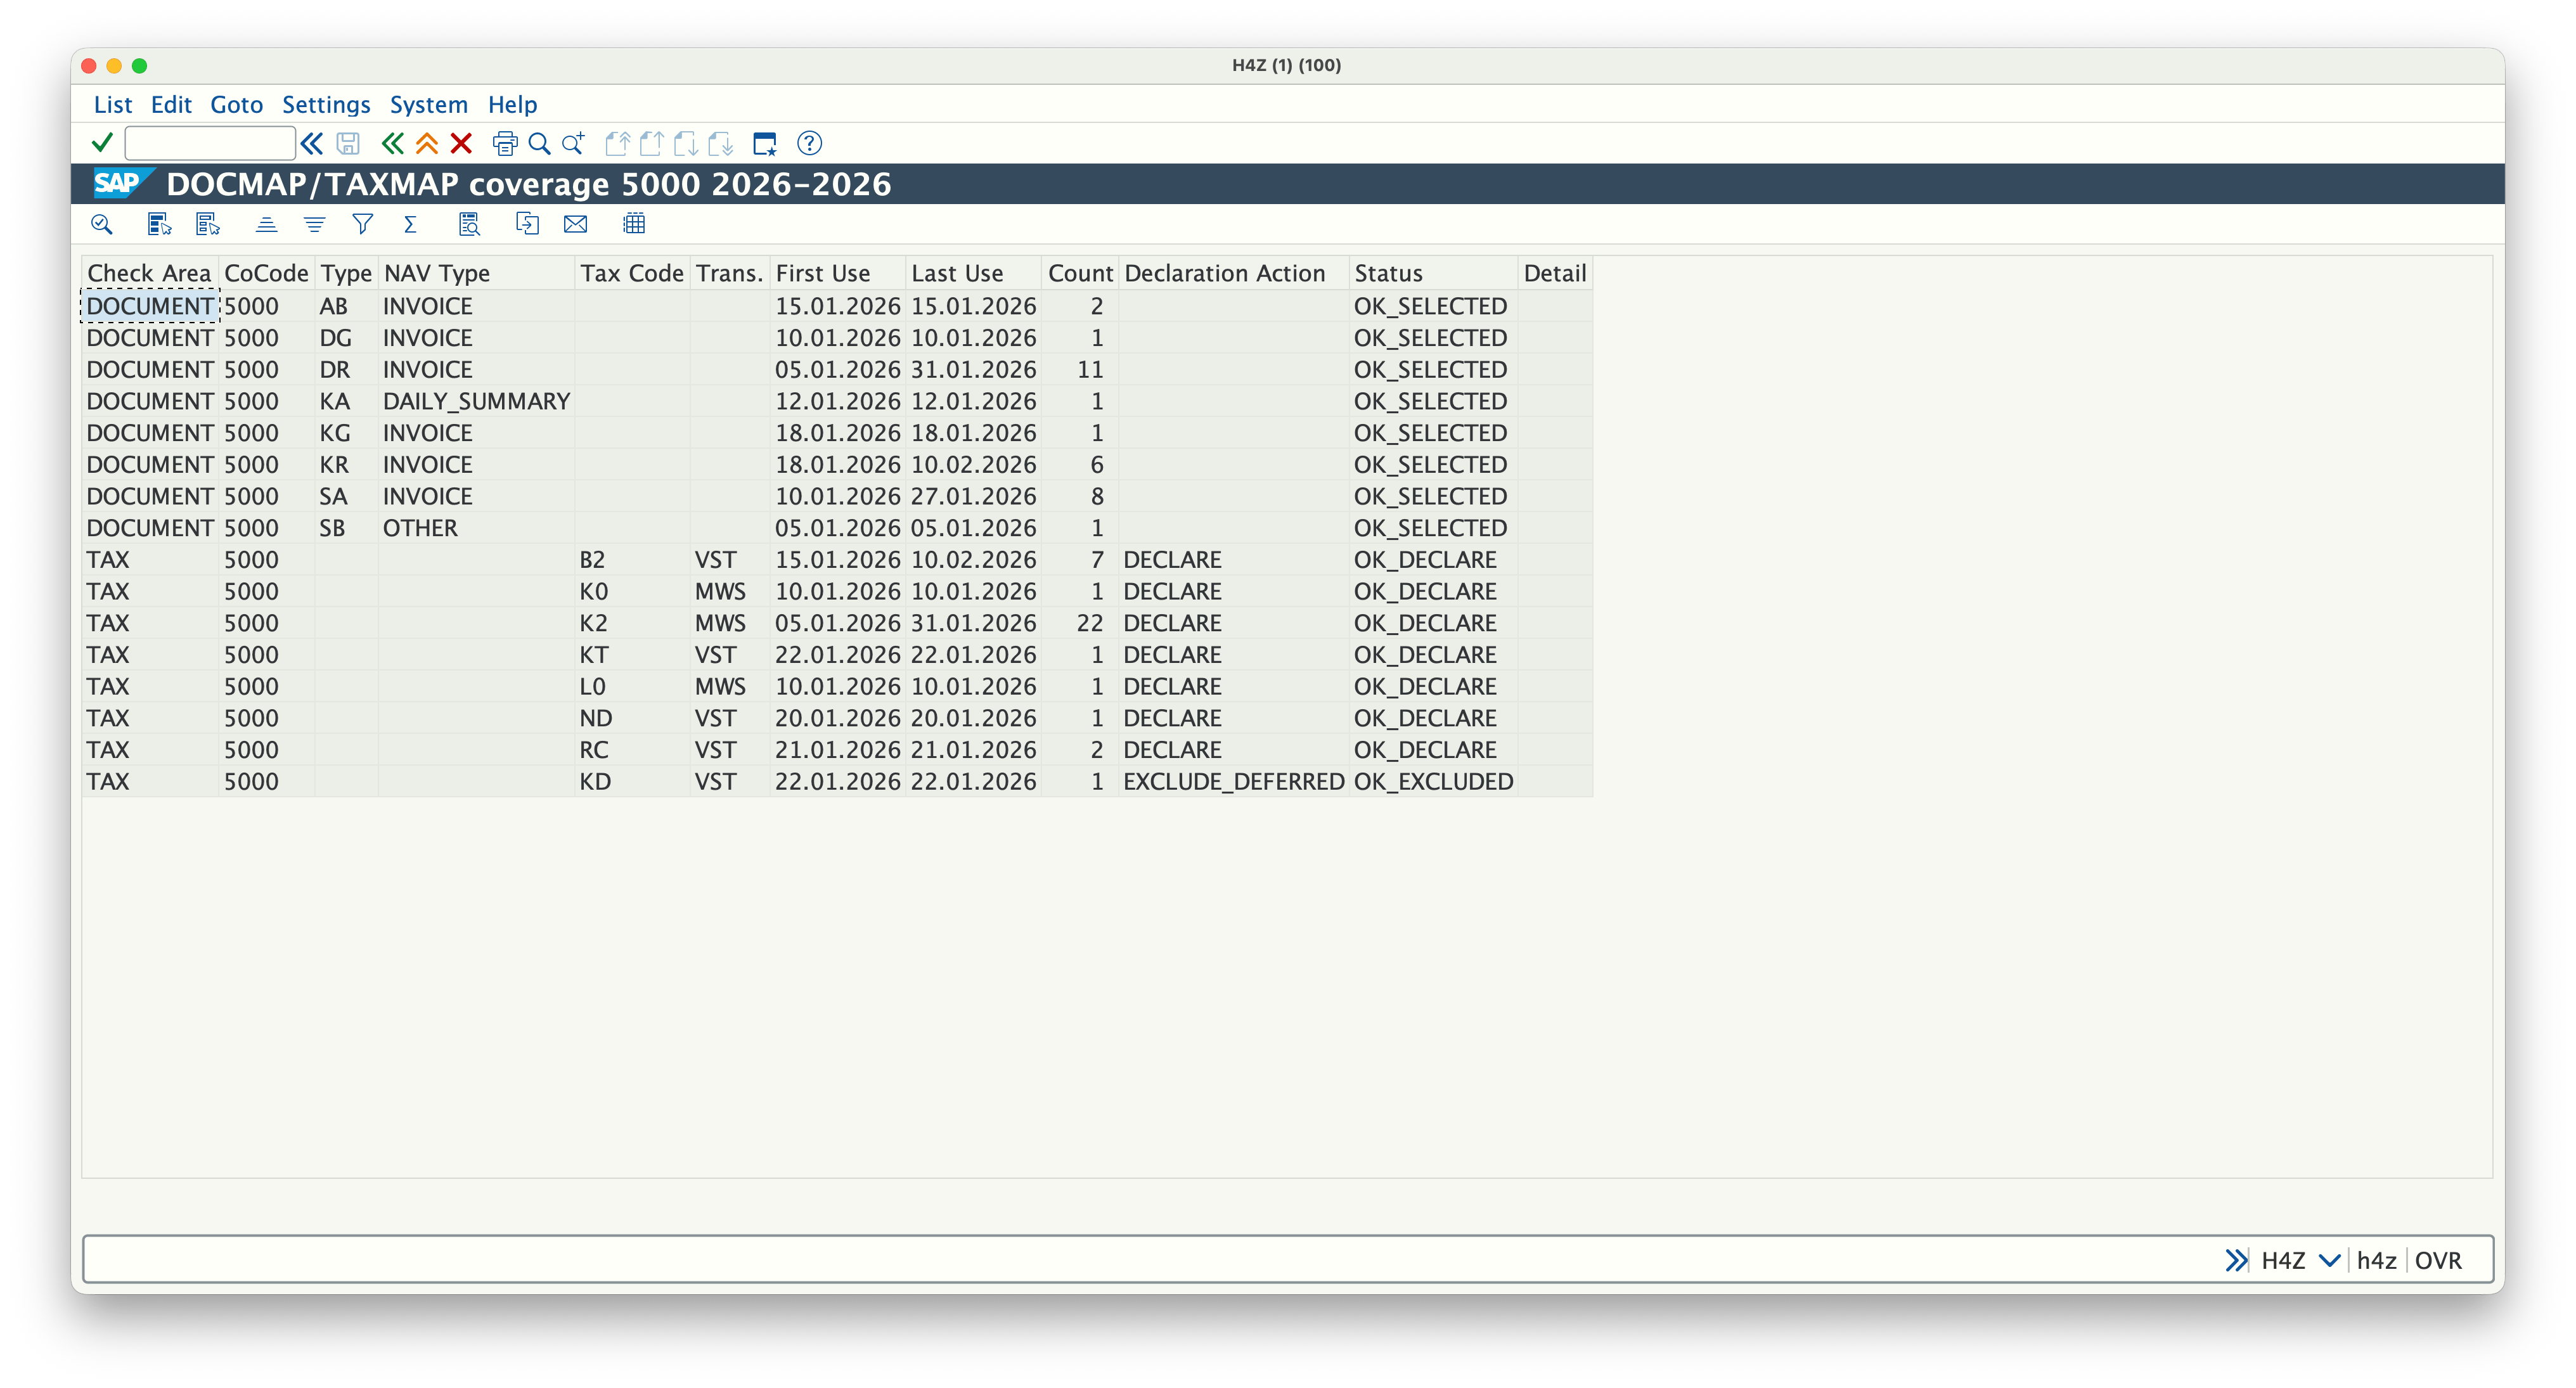Select DAILY_SUMMARY NAV type cell

[476, 401]
